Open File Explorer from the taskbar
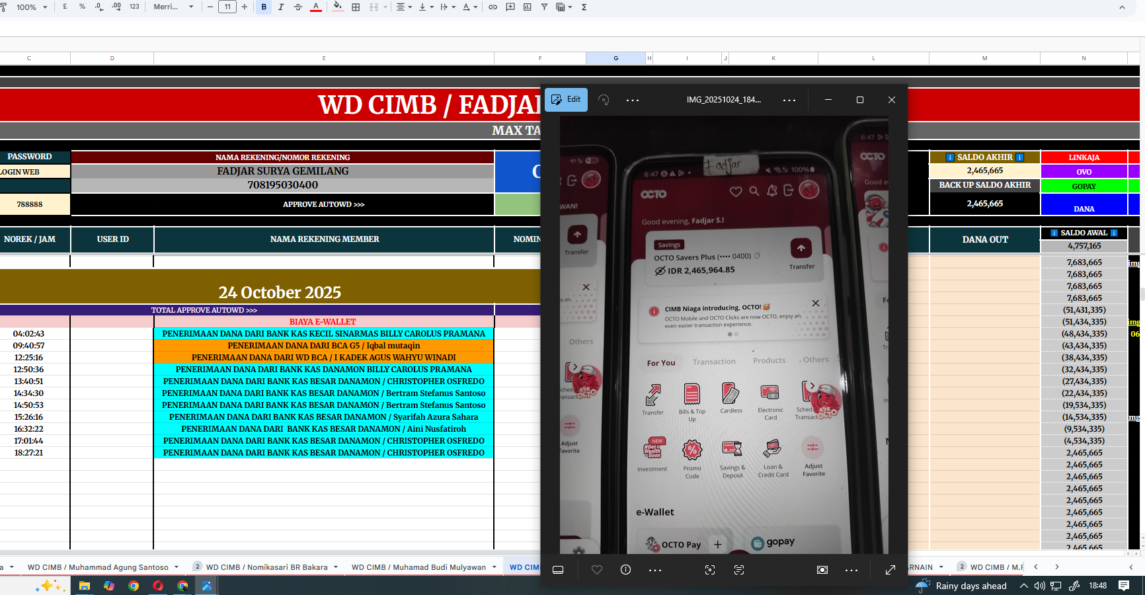The height and width of the screenshot is (595, 1145). [84, 586]
